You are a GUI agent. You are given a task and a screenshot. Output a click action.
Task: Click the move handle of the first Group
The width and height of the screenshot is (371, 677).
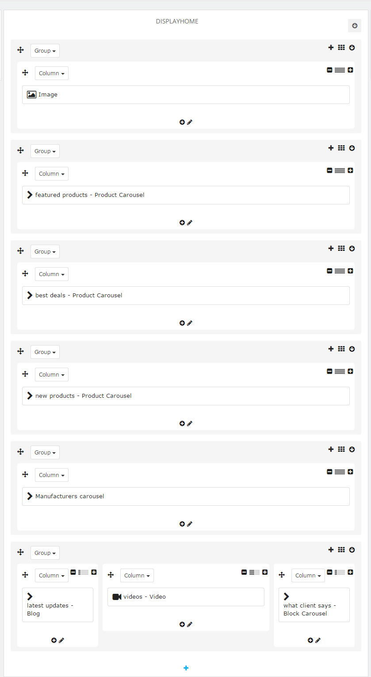20,50
